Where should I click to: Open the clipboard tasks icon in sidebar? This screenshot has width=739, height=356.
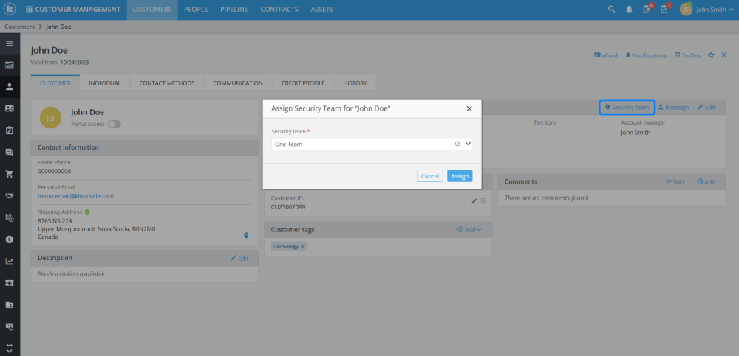10,130
